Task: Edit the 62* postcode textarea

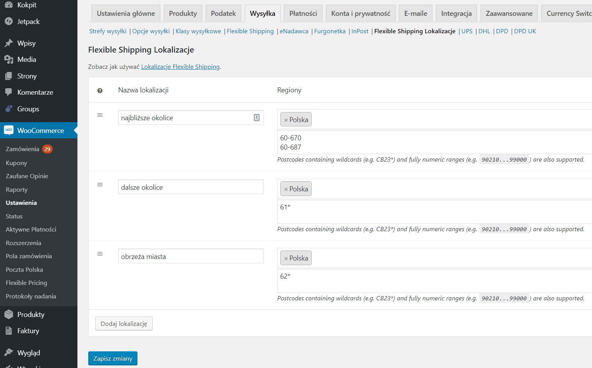Action: point(434,281)
